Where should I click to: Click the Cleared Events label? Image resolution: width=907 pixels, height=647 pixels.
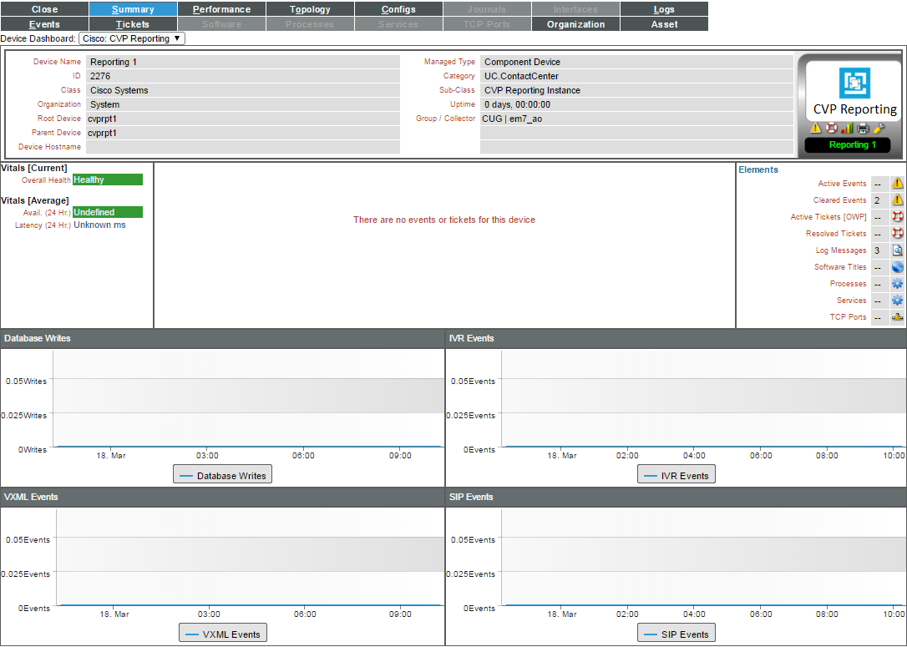point(840,200)
